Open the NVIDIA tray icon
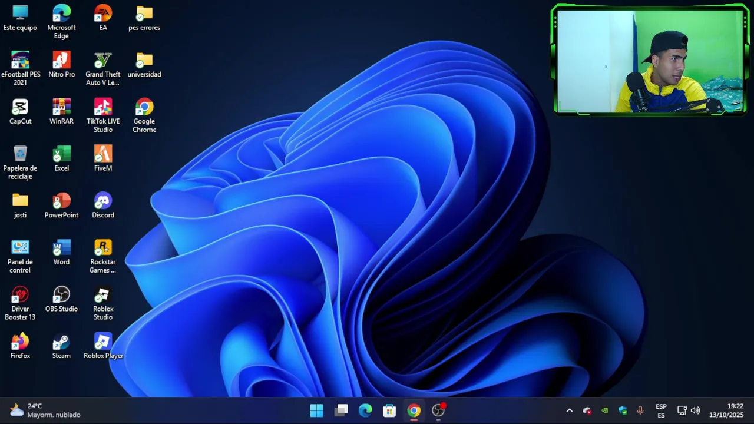The image size is (754, 424). pyautogui.click(x=604, y=410)
